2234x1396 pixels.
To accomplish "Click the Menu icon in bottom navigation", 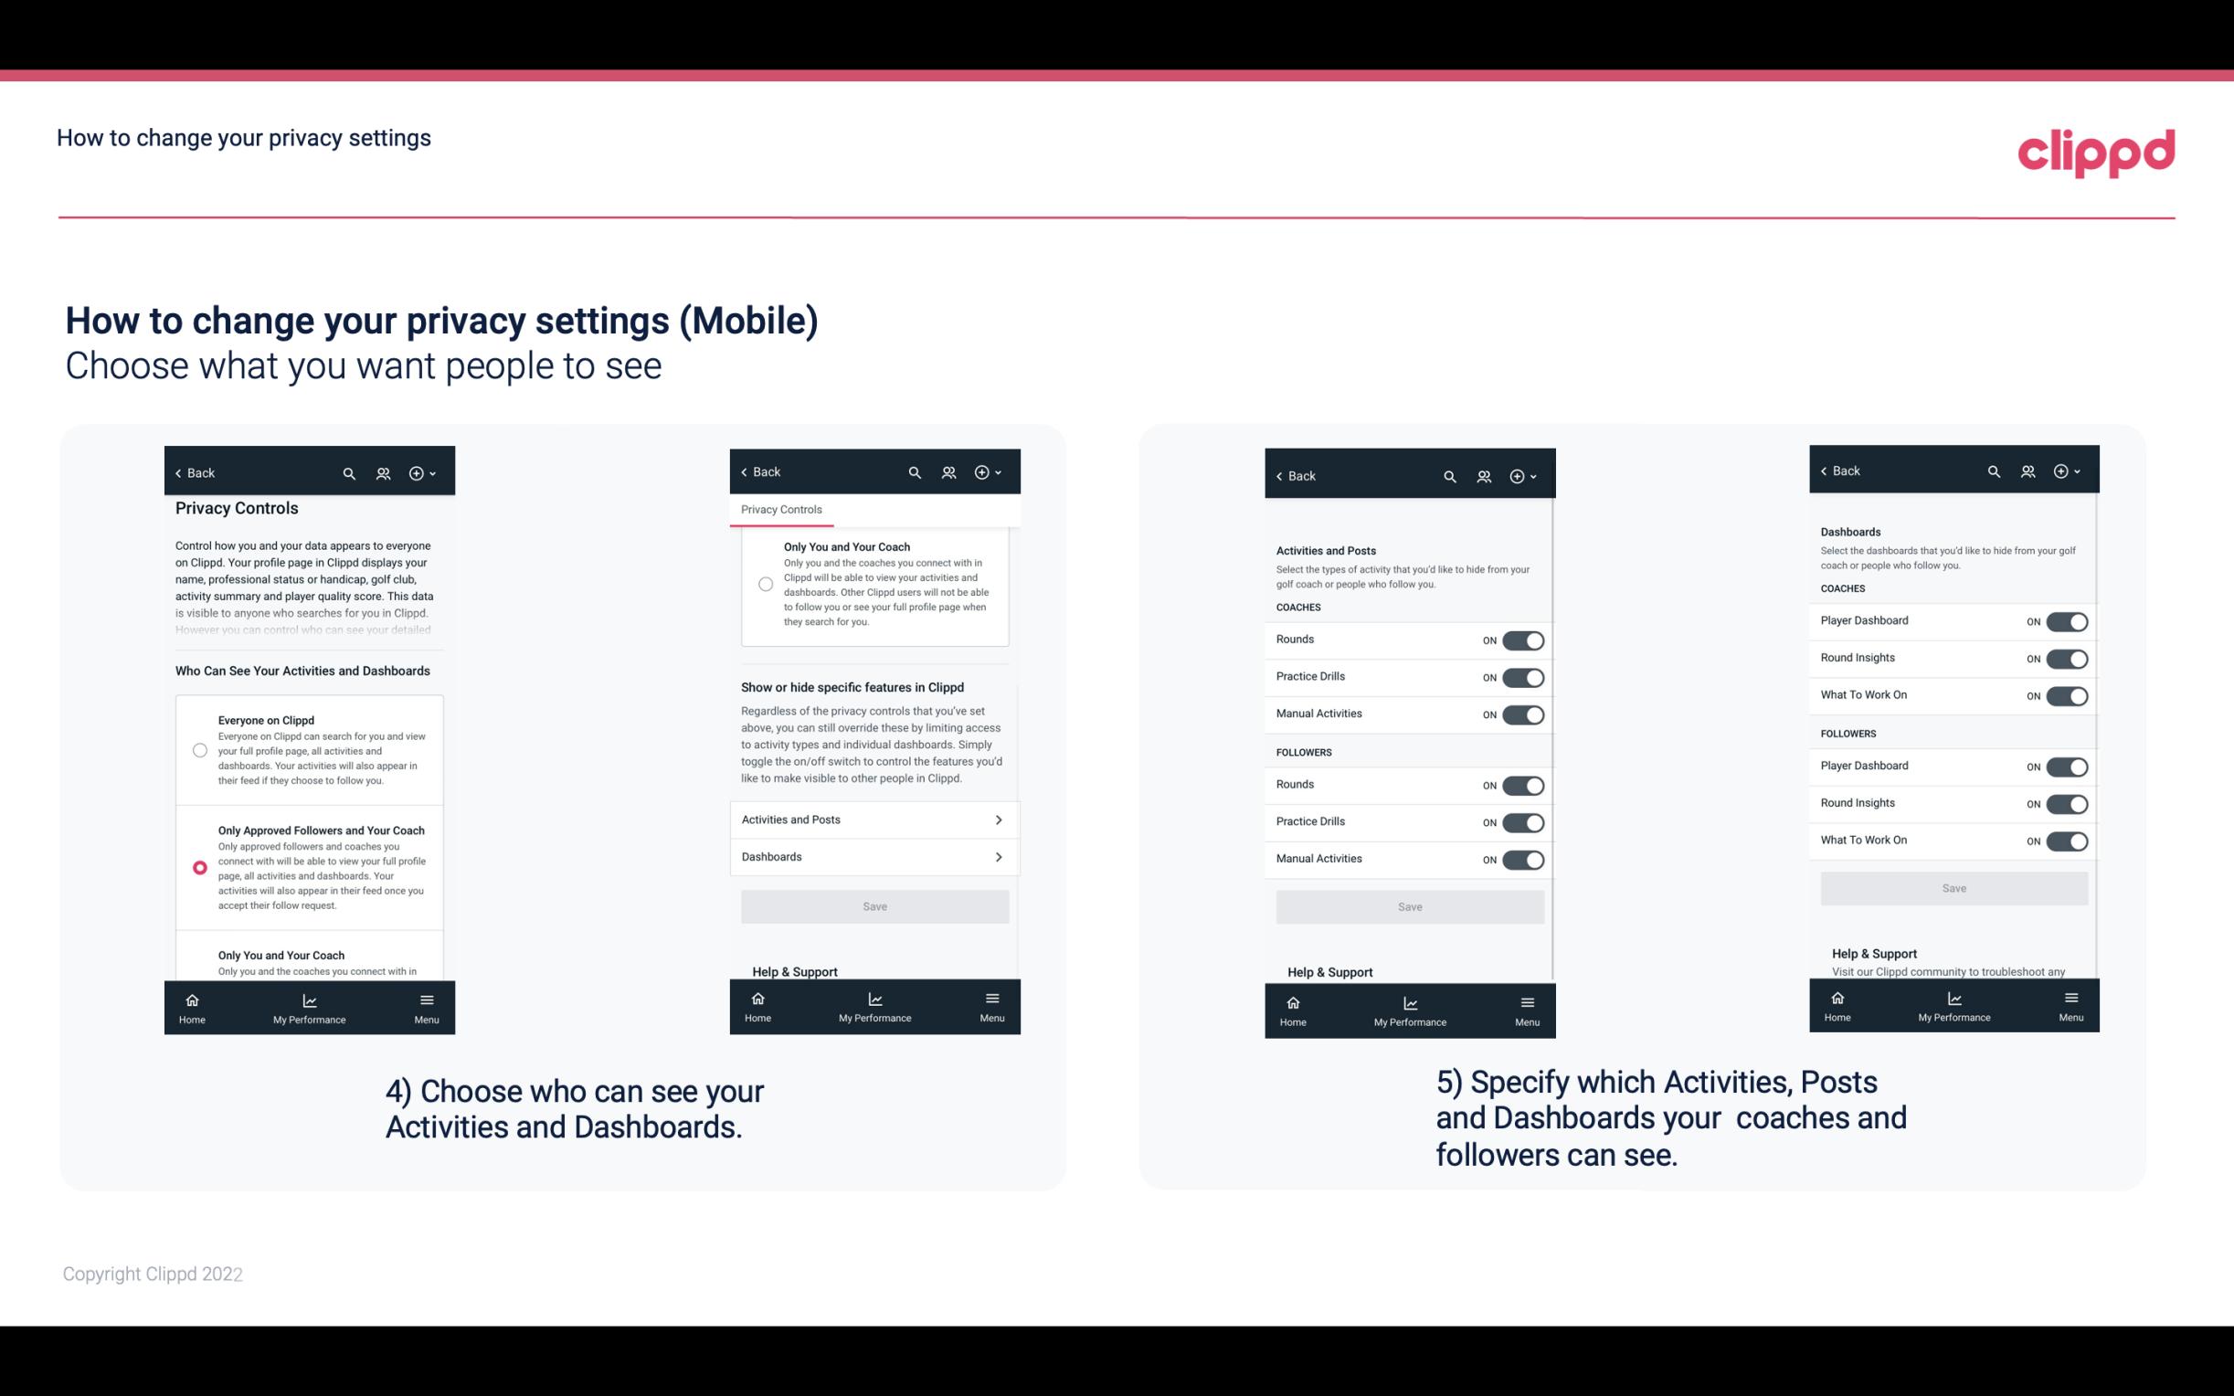I will 425,999.
